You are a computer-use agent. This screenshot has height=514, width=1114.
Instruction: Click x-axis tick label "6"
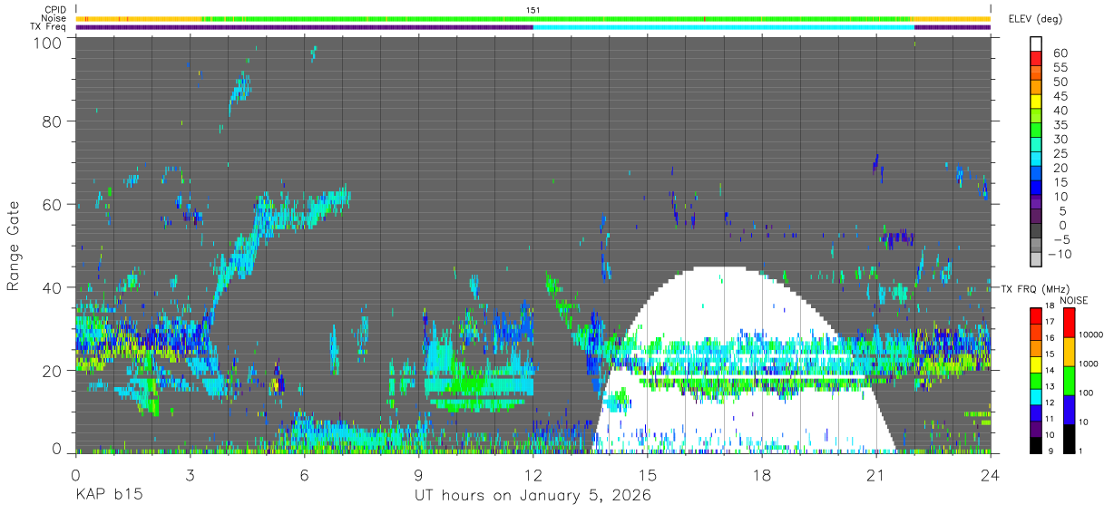[x=304, y=475]
